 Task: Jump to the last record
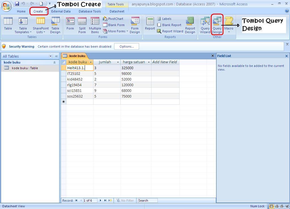105,200
